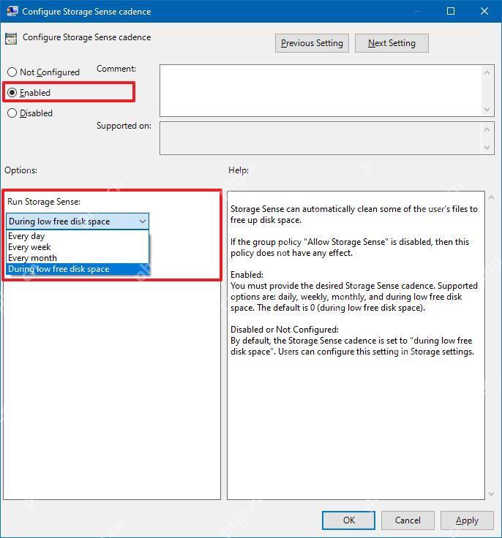Viewport: 502px width, 538px height.
Task: Choose Every day from the dropdown list
Action: pyautogui.click(x=78, y=236)
